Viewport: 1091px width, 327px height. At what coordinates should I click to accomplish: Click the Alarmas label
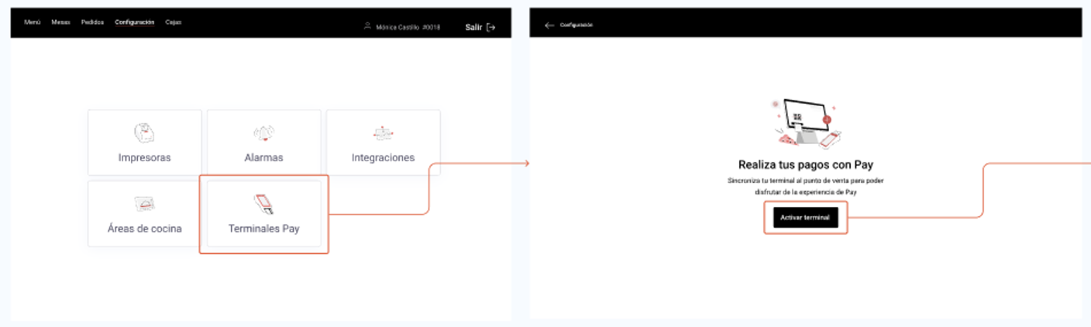(x=263, y=157)
